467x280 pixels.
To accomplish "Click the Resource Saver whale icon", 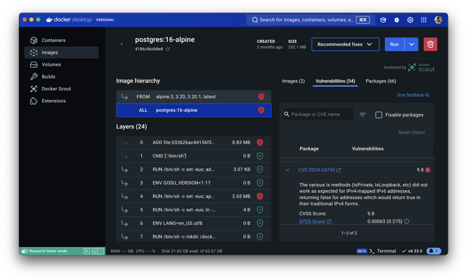I will coord(25,251).
